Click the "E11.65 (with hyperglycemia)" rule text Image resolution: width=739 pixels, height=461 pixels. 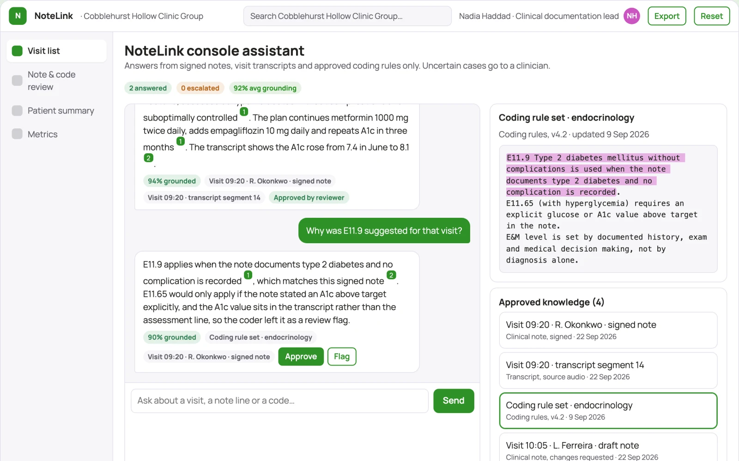pyautogui.click(x=602, y=215)
